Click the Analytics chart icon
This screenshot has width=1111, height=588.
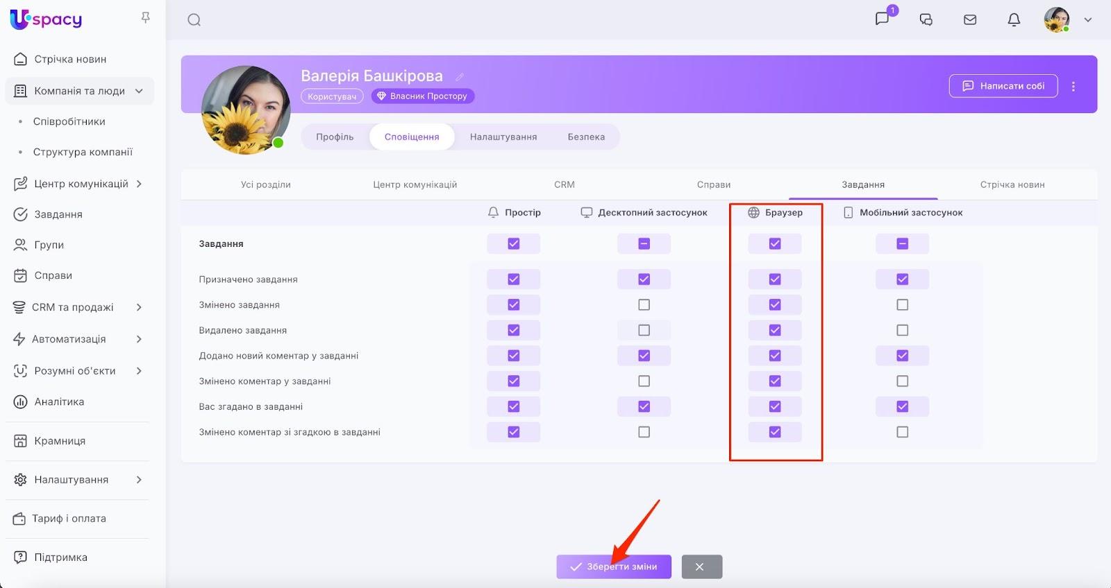[x=21, y=401]
